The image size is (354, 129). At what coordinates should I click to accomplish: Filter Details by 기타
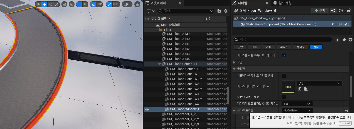pyautogui.click(x=268, y=47)
